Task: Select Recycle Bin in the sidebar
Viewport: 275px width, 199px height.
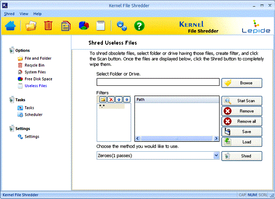Action: point(31,65)
